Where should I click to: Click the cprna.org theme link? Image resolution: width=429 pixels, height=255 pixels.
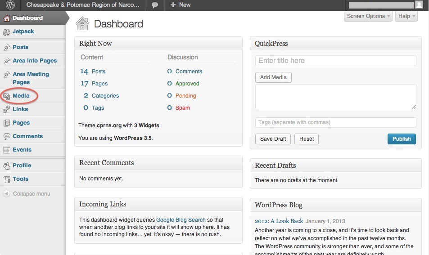click(109, 125)
